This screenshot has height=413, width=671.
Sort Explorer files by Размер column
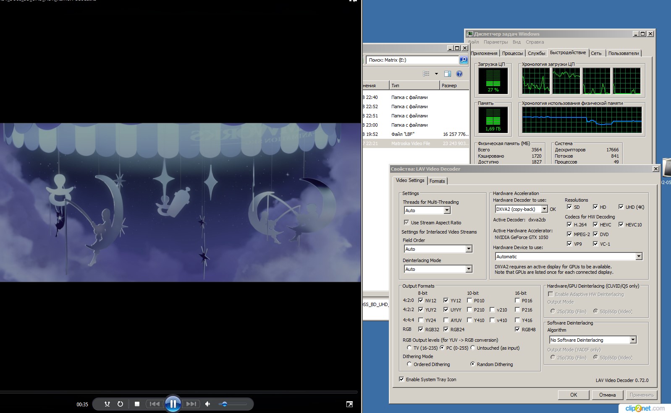pyautogui.click(x=454, y=86)
